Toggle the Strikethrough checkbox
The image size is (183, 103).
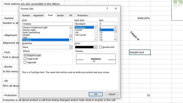coord(25,55)
